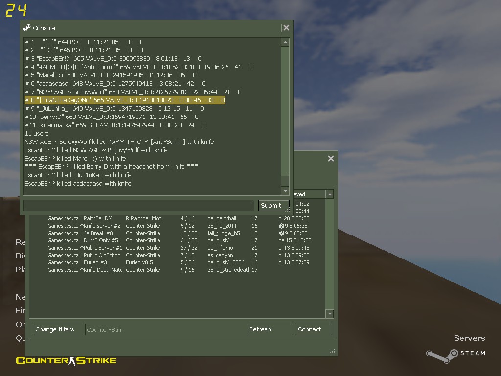Viewport: 501px width, 376px height.
Task: Click the Console window title icon
Action: (27, 28)
